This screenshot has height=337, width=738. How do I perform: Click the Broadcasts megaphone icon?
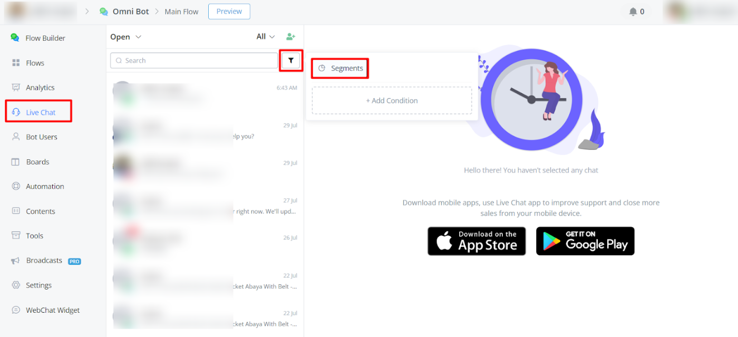coord(16,261)
